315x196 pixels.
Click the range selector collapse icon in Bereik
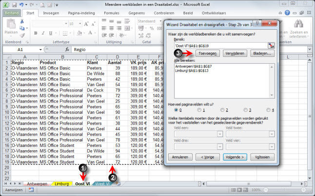click(271, 46)
